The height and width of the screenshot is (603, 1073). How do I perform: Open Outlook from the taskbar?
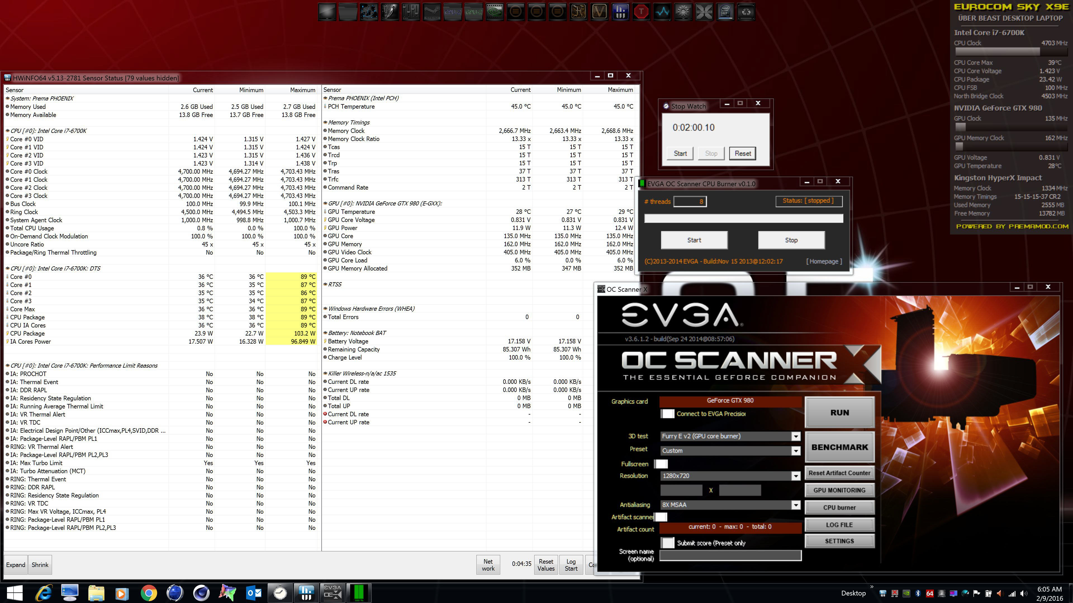pos(254,593)
